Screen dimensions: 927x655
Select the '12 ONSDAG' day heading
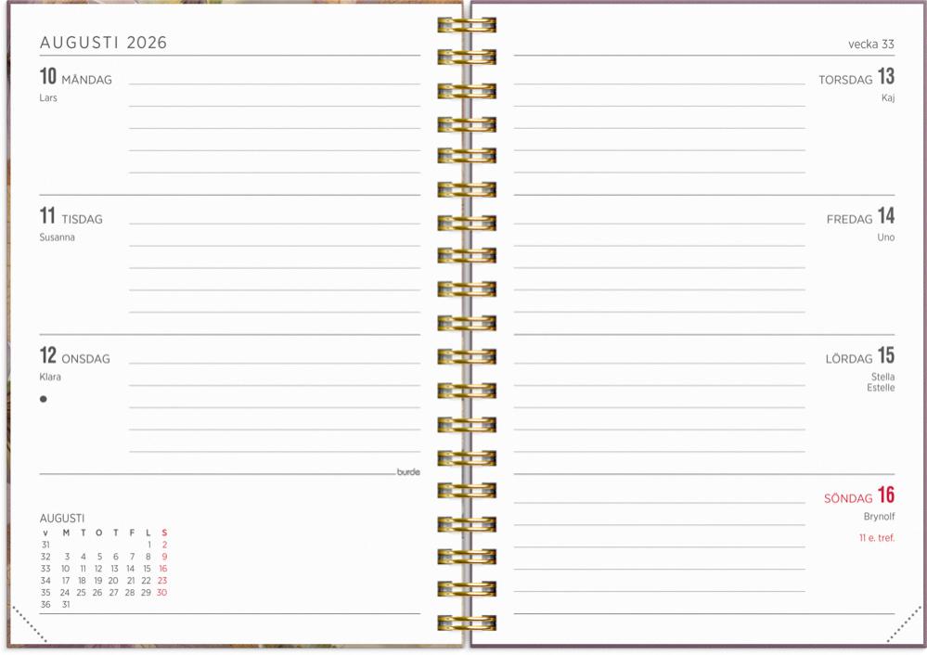tap(75, 355)
